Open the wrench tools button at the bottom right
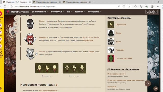The image size is (163, 92). pos(156,89)
